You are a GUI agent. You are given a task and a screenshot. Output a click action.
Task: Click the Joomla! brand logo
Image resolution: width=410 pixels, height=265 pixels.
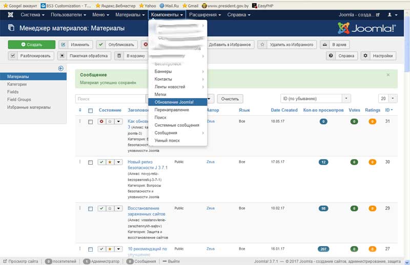[366, 28]
